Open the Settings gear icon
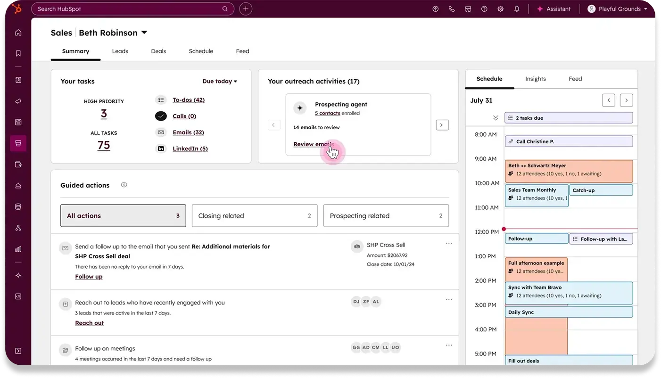Viewport: 661px width, 378px height. coord(501,9)
